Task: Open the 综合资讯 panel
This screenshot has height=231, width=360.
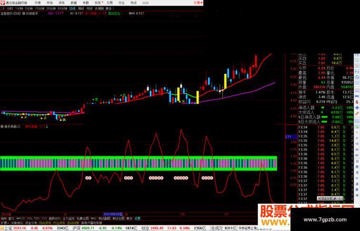Action: [x=45, y=223]
